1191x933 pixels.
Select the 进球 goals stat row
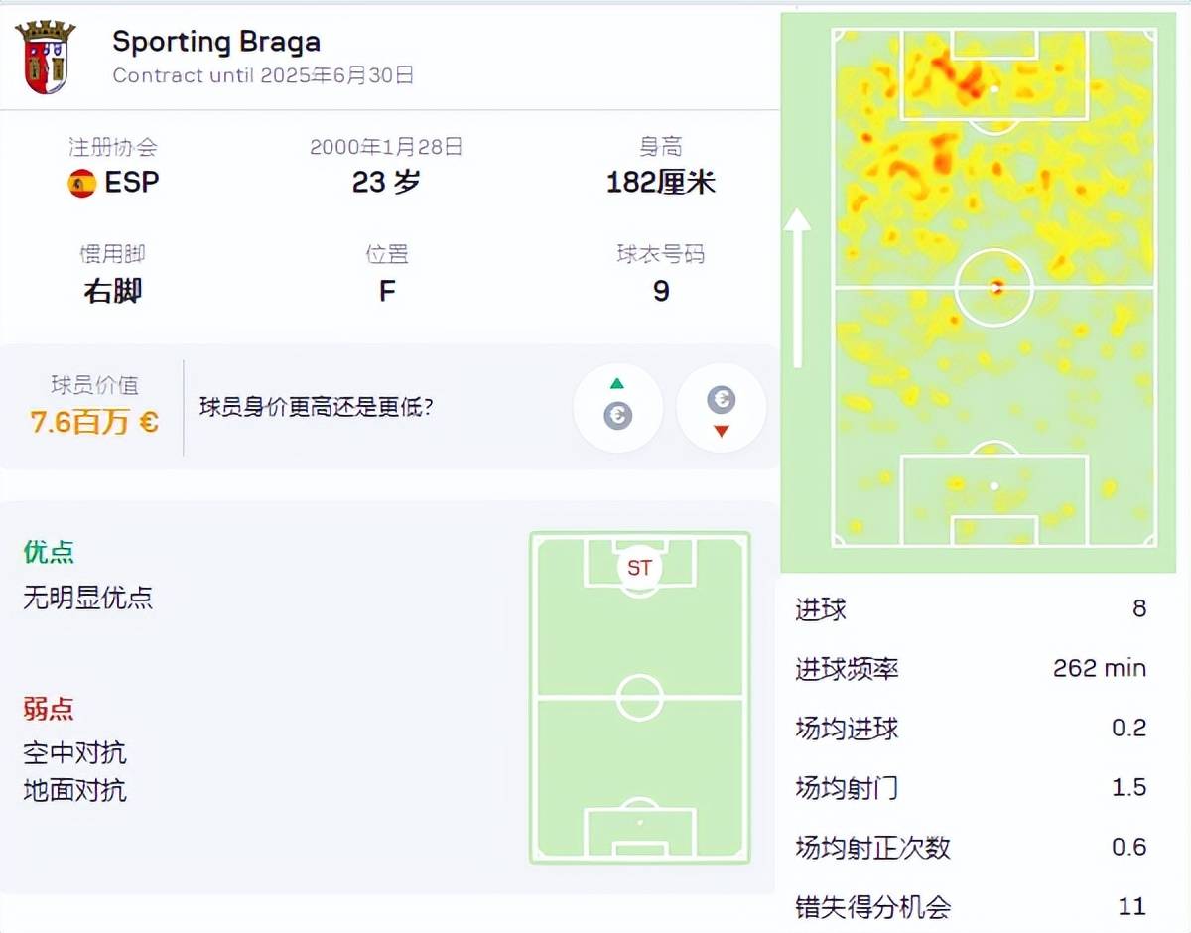point(971,608)
